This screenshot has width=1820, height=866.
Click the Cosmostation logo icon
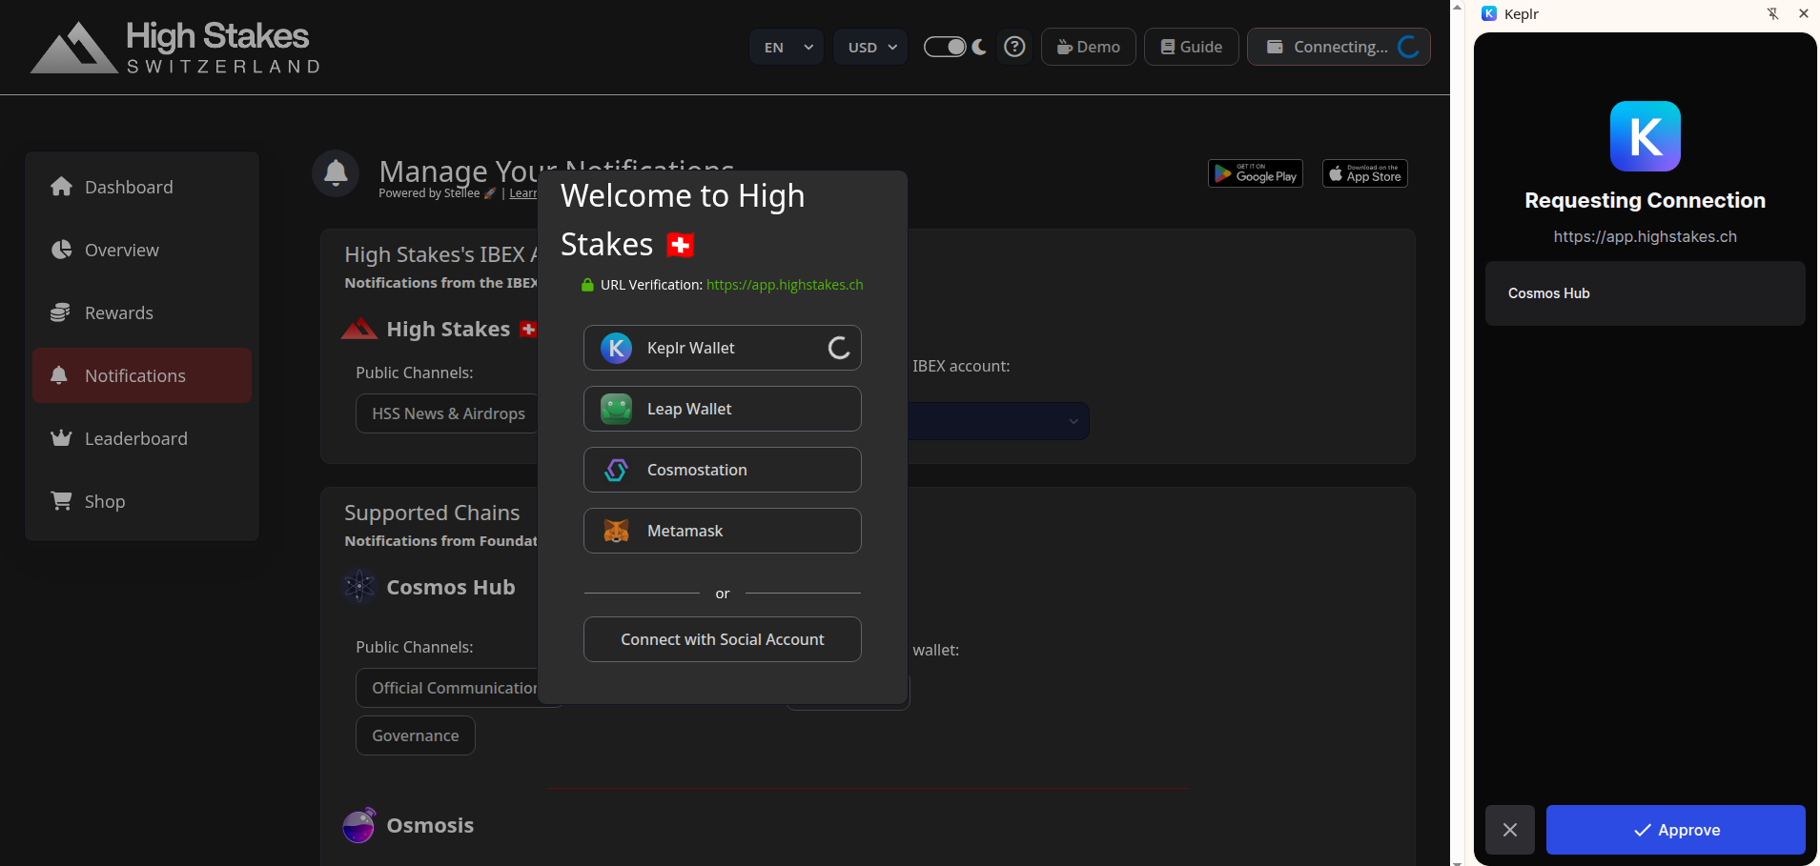(617, 470)
